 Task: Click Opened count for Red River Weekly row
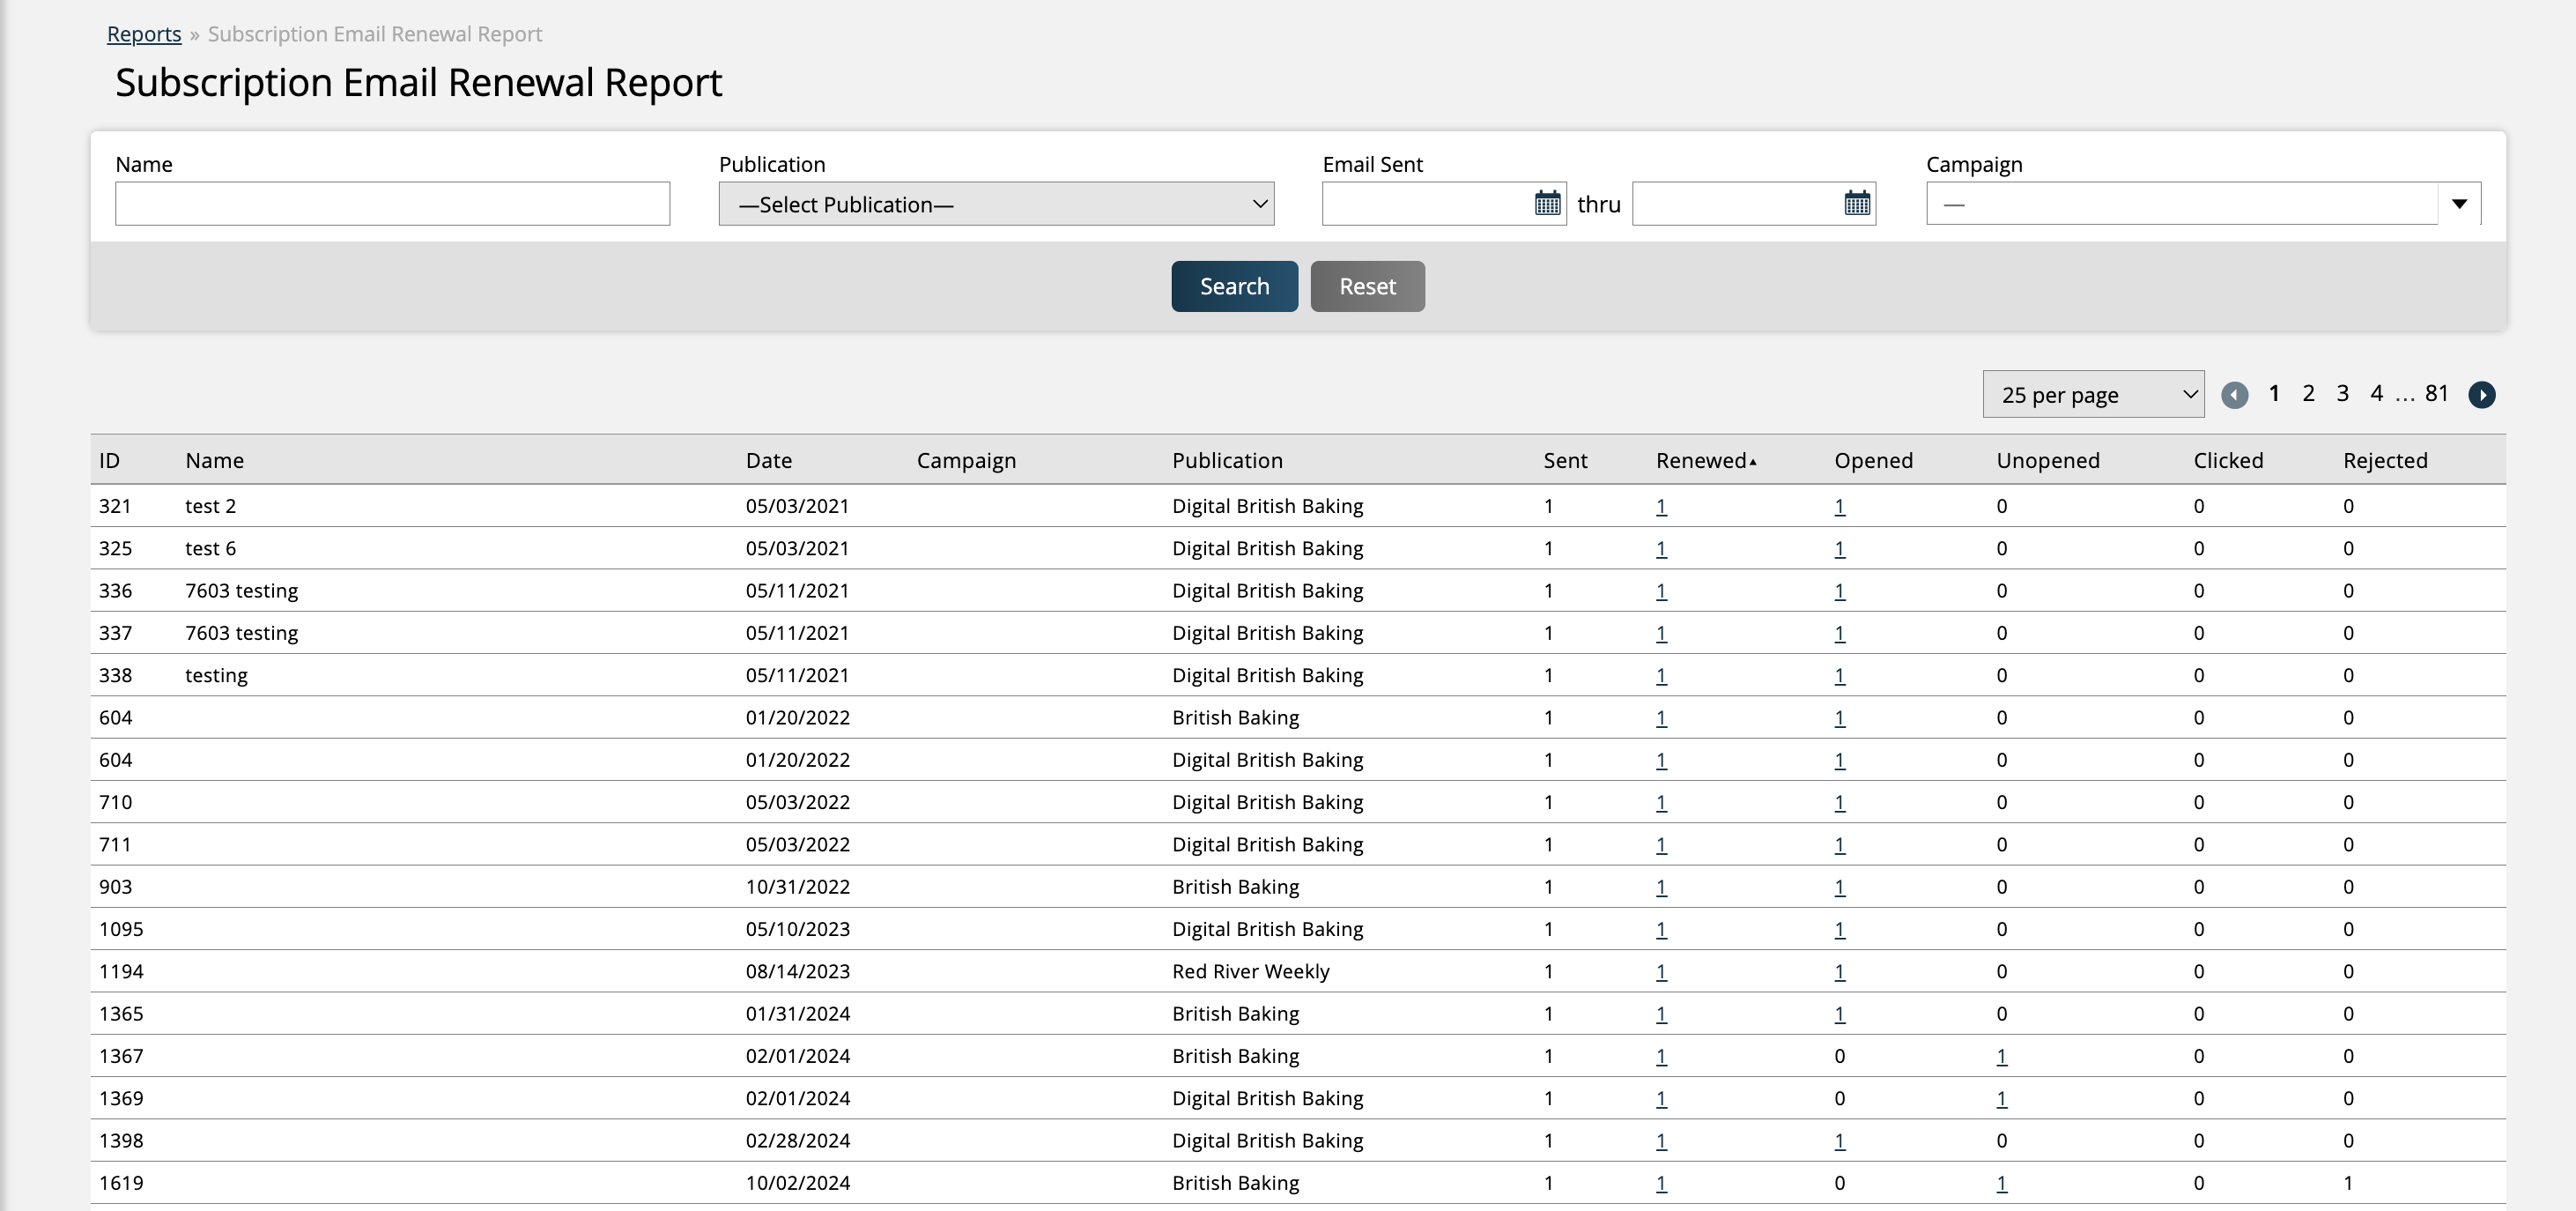(1839, 972)
